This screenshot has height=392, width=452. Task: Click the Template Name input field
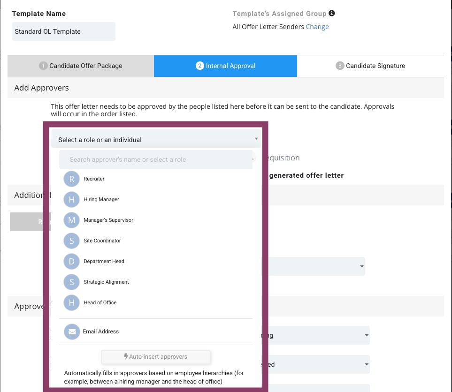tap(64, 31)
